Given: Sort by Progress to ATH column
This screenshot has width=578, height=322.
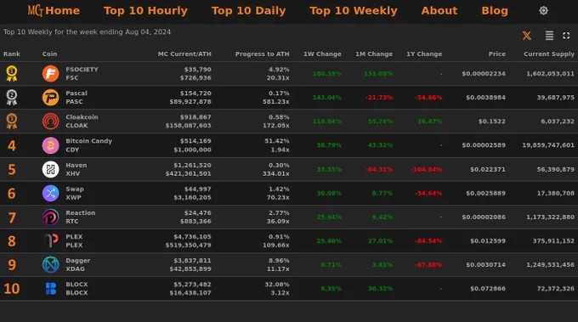Looking at the screenshot, I should pyautogui.click(x=262, y=54).
